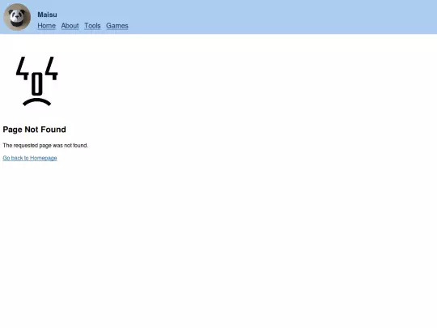Open the Home navigation link

[47, 26]
